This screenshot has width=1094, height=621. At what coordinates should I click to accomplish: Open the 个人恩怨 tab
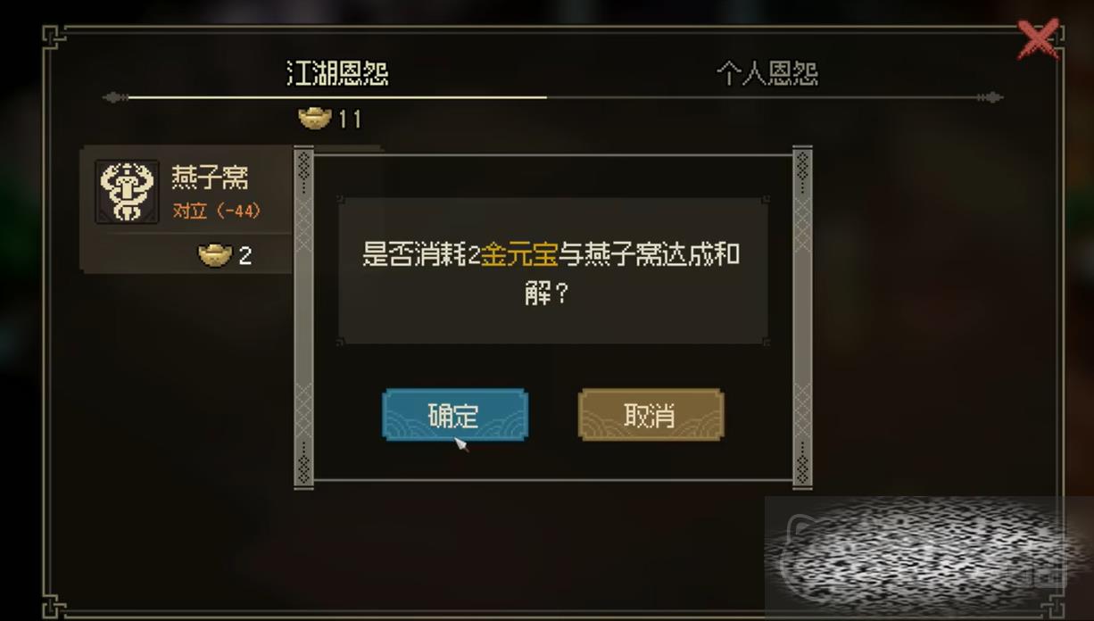click(767, 73)
